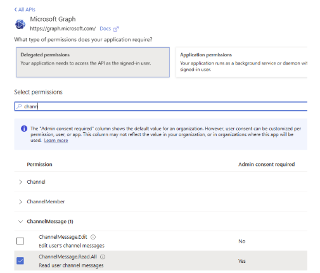
Task: Collapse the ChannelMessage (1) group
Action: pyautogui.click(x=20, y=222)
